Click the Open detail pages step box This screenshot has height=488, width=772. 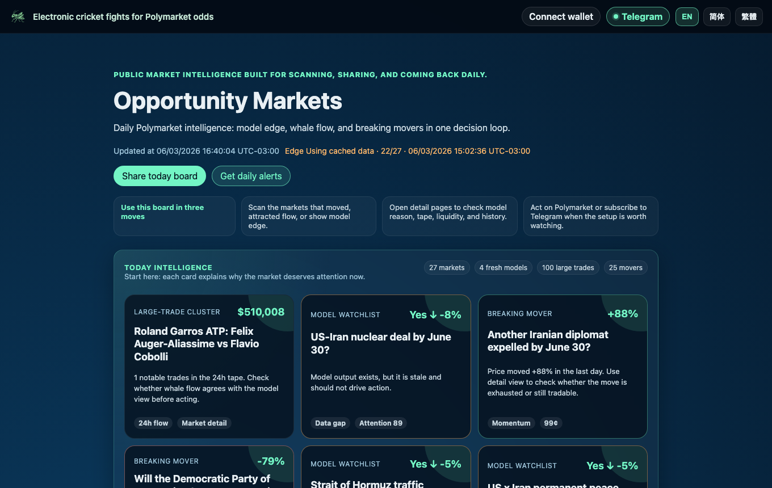pos(449,216)
